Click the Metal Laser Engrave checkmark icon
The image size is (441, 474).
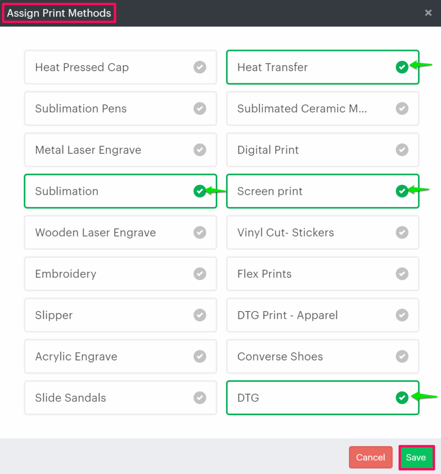[200, 150]
